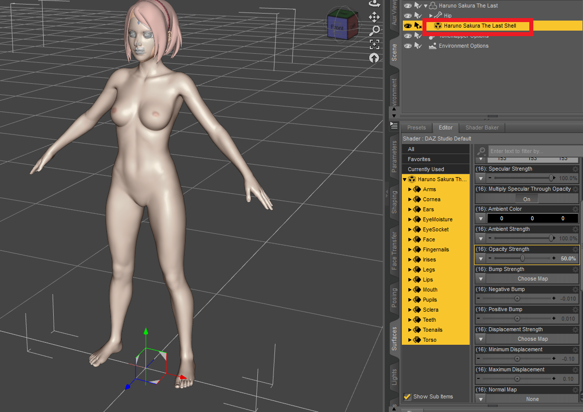
Task: Expand the Lips surface
Action: (410, 280)
